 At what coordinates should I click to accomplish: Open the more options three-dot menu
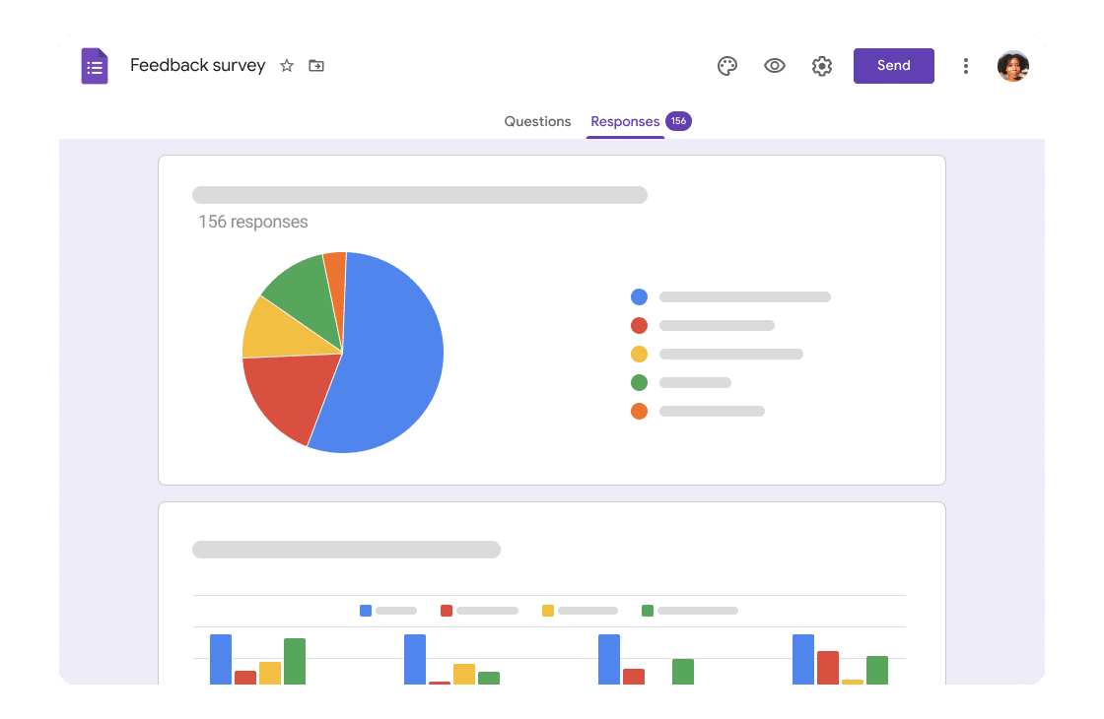[x=966, y=66]
